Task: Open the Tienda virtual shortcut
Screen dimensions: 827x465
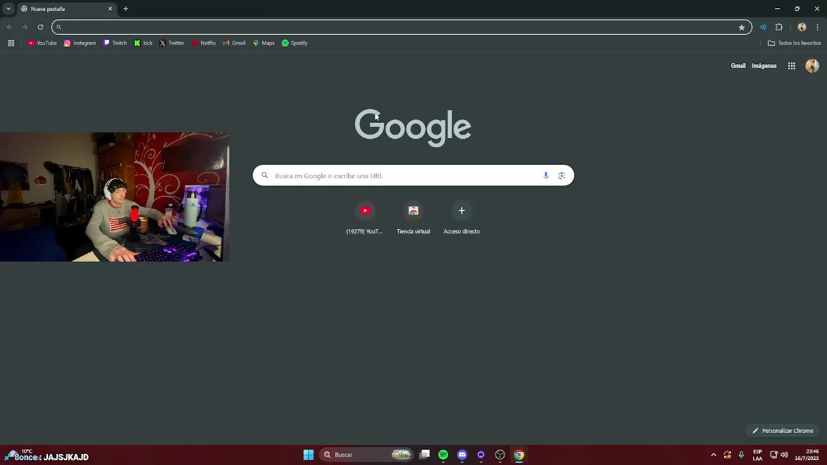Action: point(413,218)
